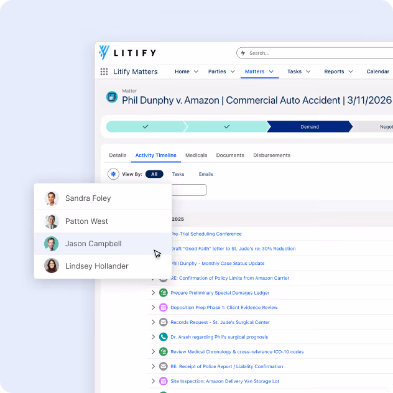The width and height of the screenshot is (393, 393).
Task: Focus the global Search field
Action: point(316,53)
